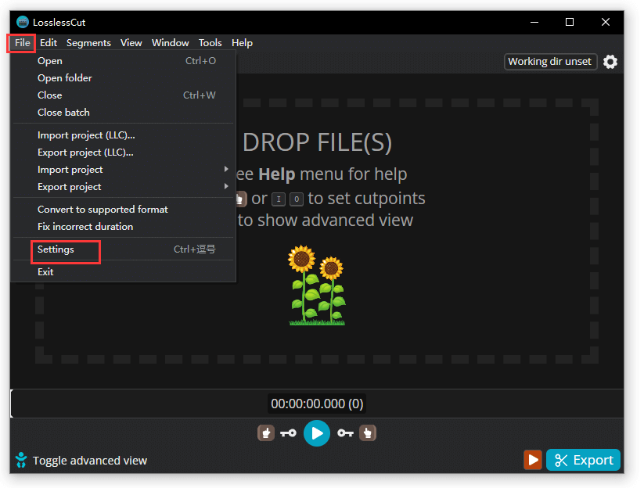Screen dimensions: 644x488
Task: Set cut end with right hand icon
Action: point(368,432)
